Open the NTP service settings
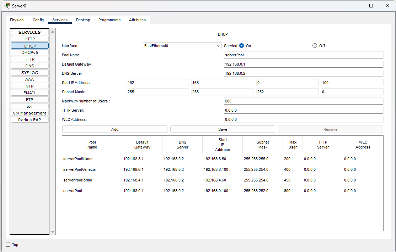396x252 pixels. tap(30, 86)
